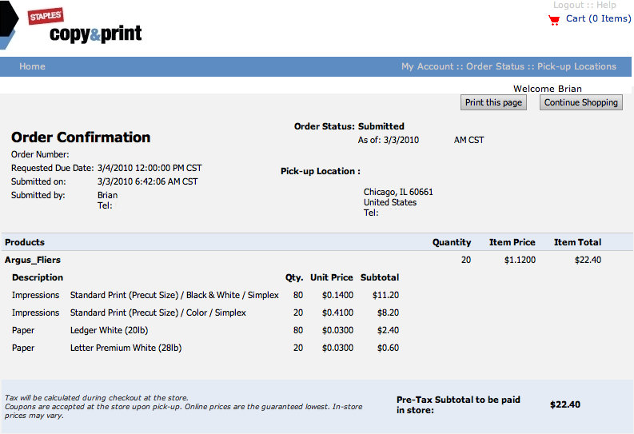634x434 pixels.
Task: Open My Account in the navigation bar
Action: coord(428,66)
